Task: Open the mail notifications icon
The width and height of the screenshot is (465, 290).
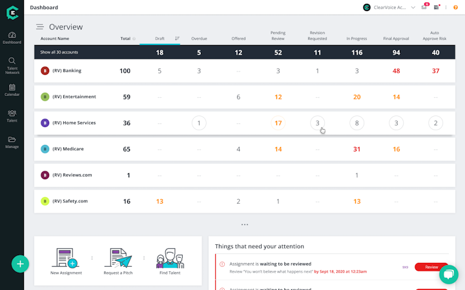Action: (424, 7)
